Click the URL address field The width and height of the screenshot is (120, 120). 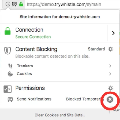coord(72,4)
